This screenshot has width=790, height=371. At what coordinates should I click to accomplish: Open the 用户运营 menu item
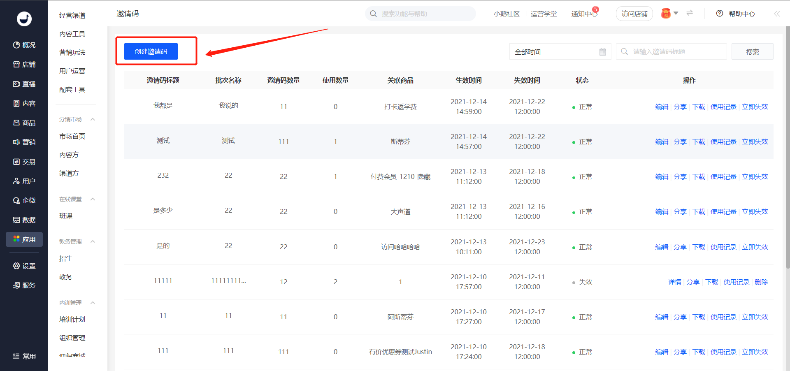pyautogui.click(x=72, y=71)
